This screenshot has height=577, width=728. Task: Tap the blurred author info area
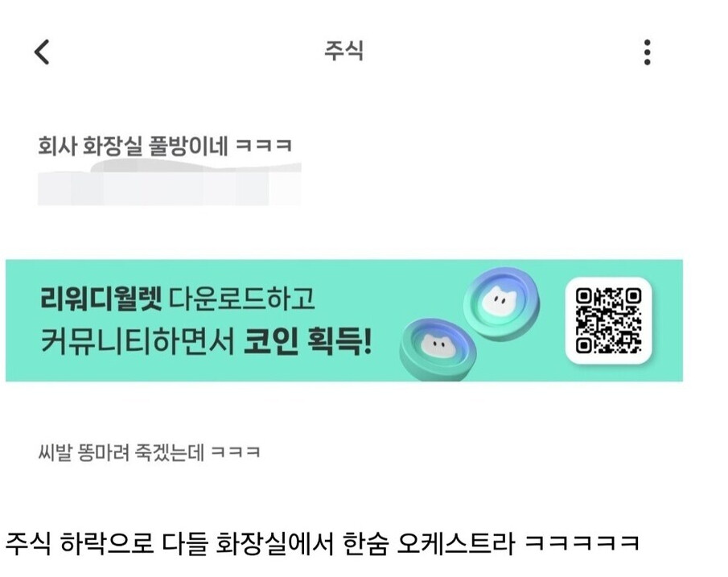(170, 184)
